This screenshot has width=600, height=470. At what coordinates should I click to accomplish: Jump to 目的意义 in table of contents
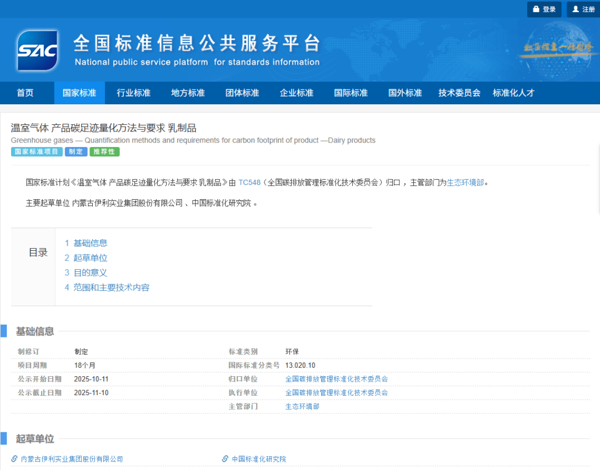coord(90,272)
